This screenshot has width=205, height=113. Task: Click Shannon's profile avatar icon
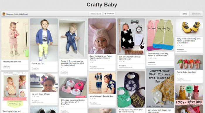tap(4, 14)
